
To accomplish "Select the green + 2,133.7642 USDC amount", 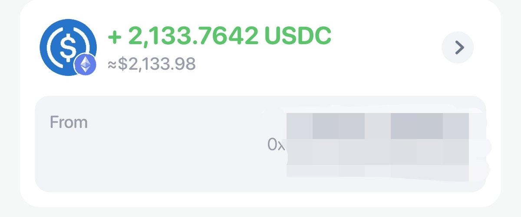I will click(219, 36).
